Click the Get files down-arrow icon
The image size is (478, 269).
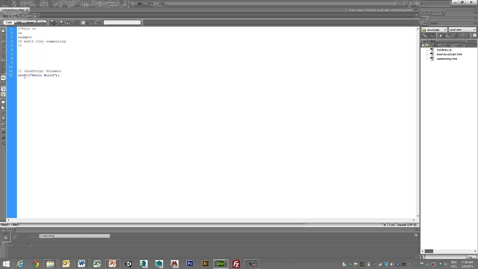(x=441, y=35)
